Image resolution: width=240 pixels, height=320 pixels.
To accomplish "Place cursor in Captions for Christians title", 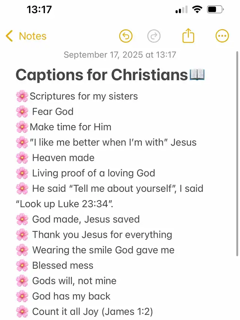I will 101,75.
